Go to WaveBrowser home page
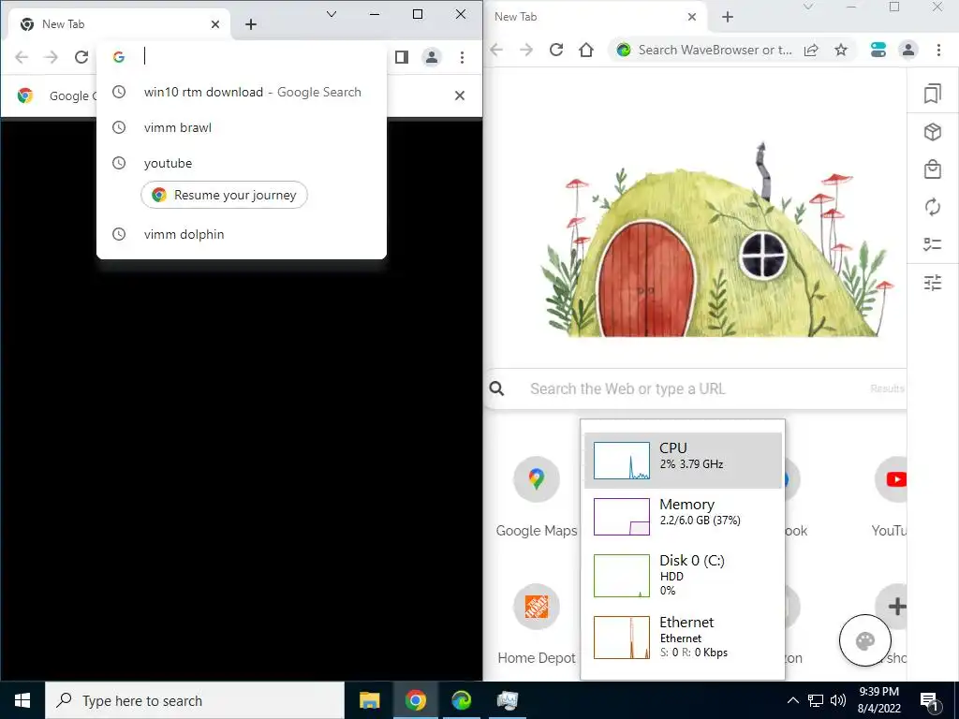 (586, 51)
